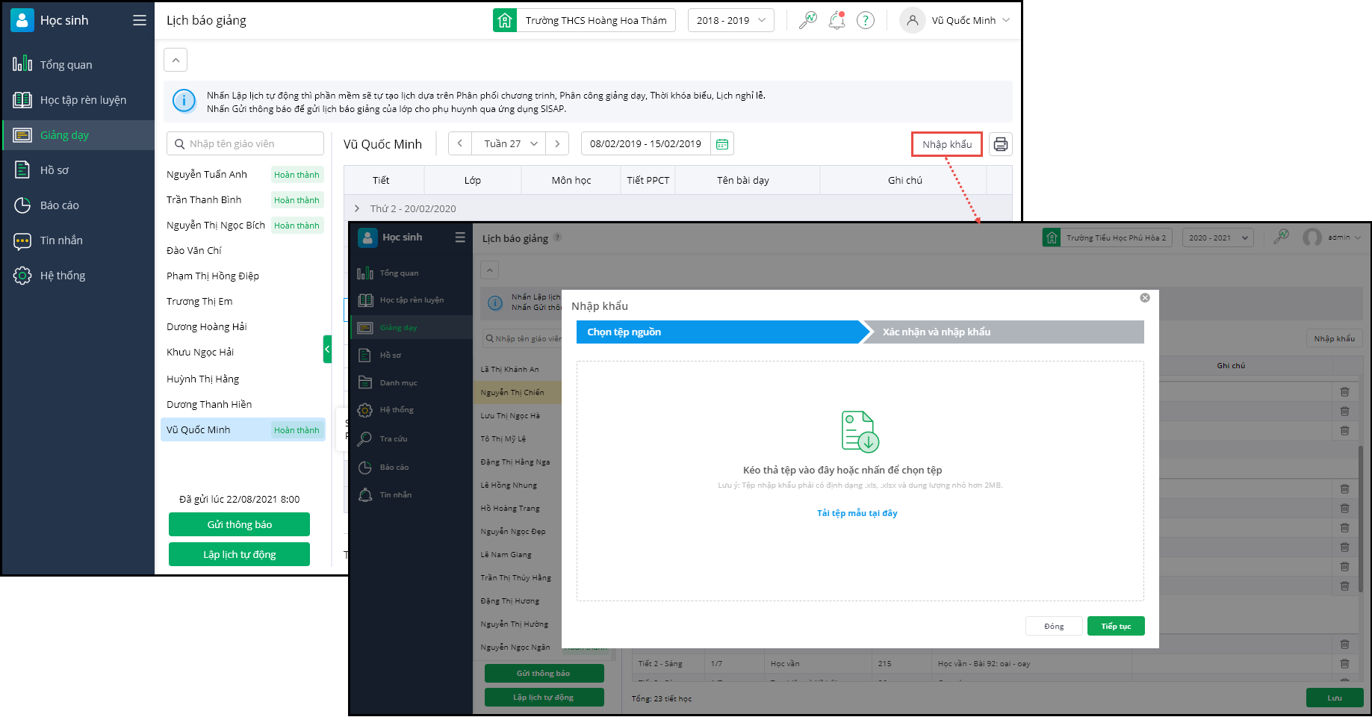Click the key icon in back window header
The image size is (1372, 717).
pos(807,20)
